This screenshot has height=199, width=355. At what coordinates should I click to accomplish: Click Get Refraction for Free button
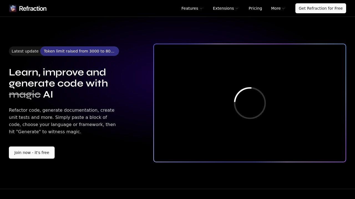coord(321,8)
